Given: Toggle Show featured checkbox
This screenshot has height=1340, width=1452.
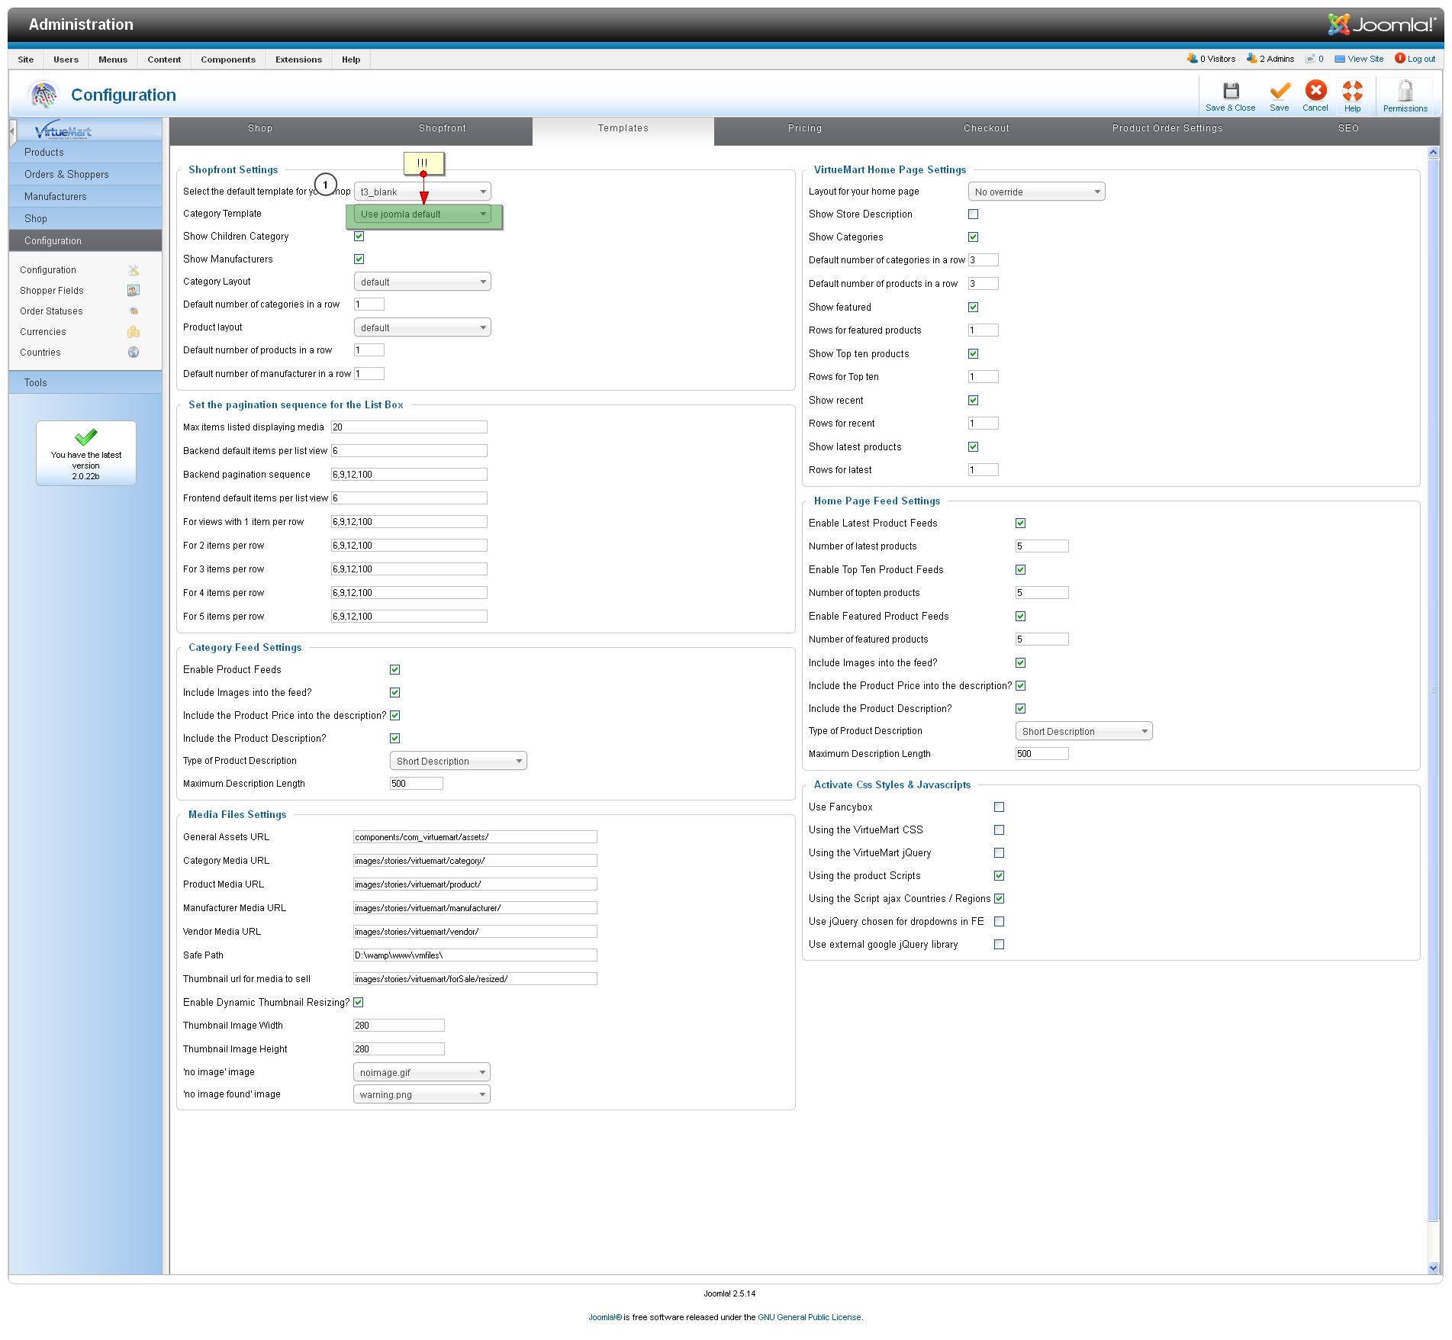Looking at the screenshot, I should [x=973, y=308].
